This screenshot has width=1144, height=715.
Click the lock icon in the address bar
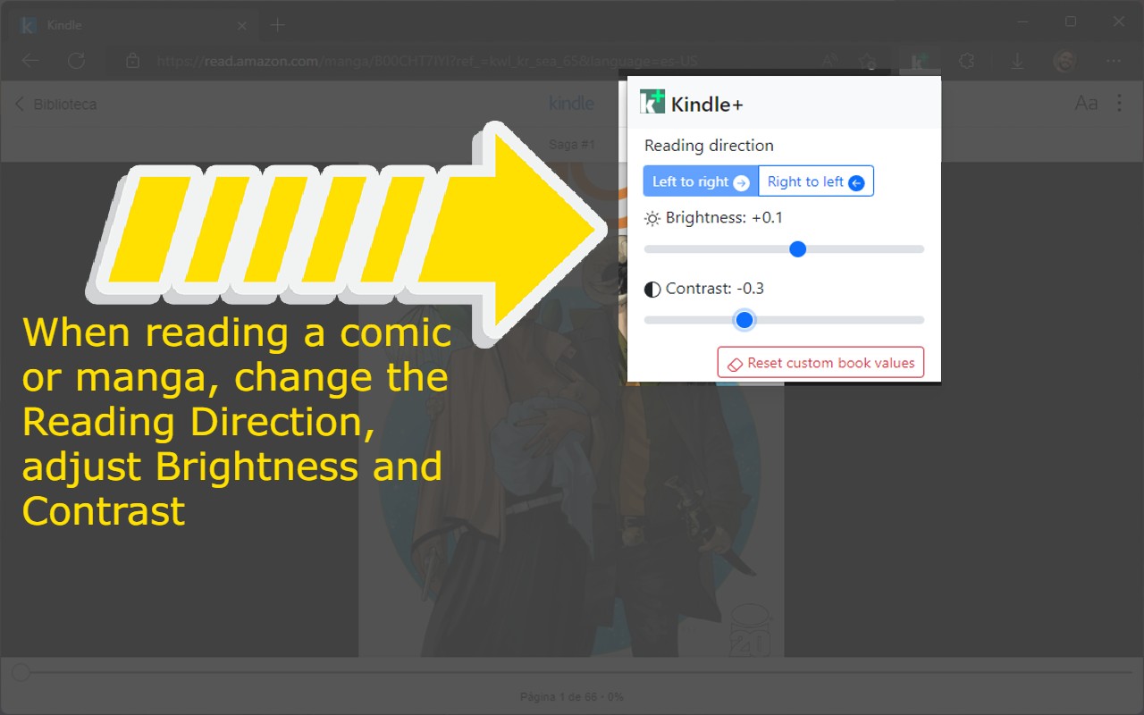[132, 61]
